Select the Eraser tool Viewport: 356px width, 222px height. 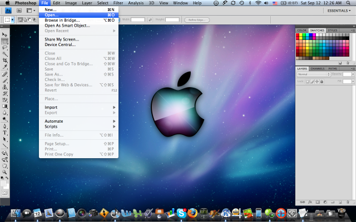pos(4,100)
